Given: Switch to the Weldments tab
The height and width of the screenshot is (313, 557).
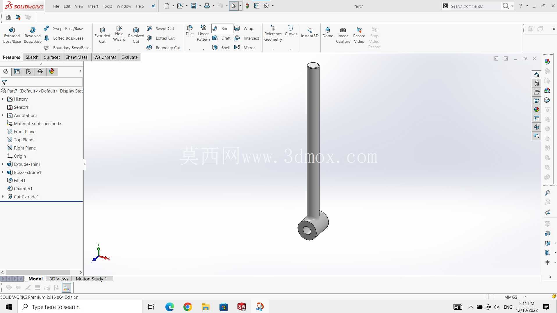Looking at the screenshot, I should 105,57.
